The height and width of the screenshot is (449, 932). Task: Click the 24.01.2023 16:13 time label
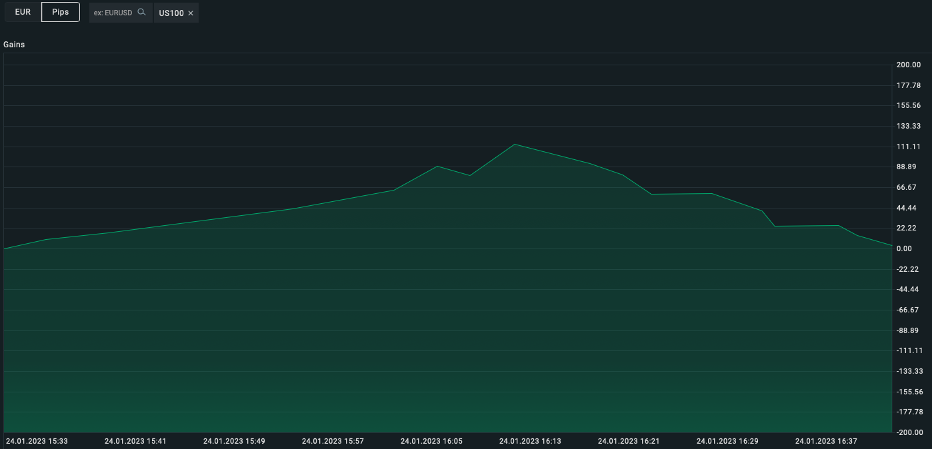[x=530, y=441]
